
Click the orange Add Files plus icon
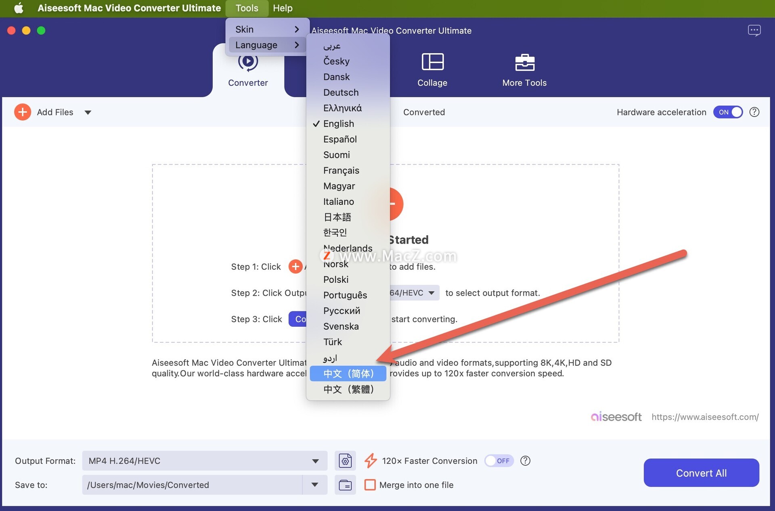pos(23,112)
